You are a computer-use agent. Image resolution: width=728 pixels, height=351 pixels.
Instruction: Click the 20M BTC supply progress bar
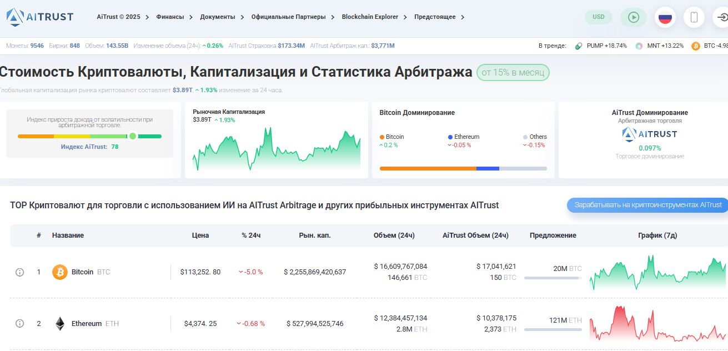click(553, 278)
